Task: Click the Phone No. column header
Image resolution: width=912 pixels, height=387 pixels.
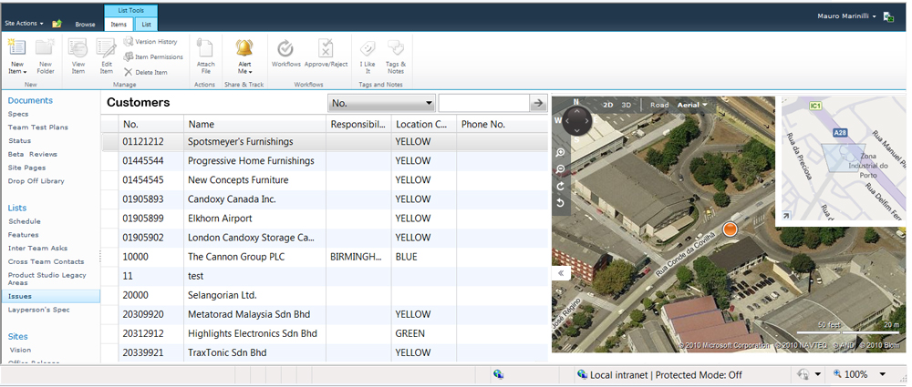Action: tap(502, 124)
